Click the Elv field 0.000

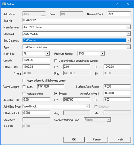pyautogui.click(x=117, y=73)
